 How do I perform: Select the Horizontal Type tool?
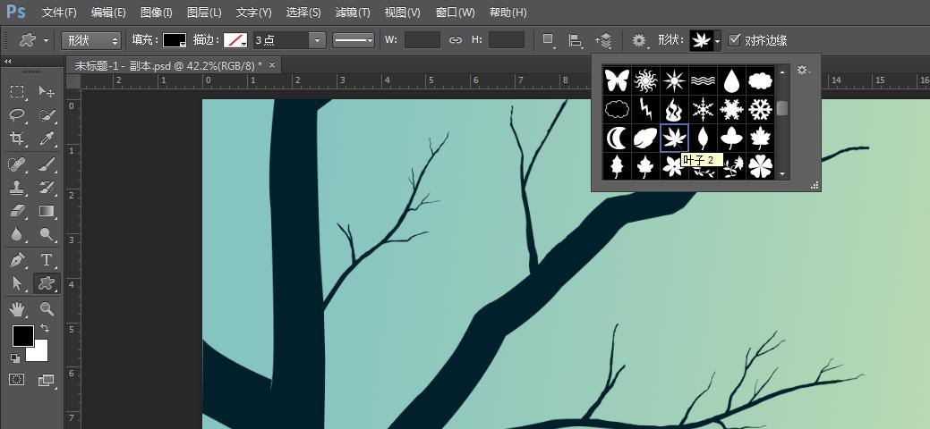coord(47,260)
